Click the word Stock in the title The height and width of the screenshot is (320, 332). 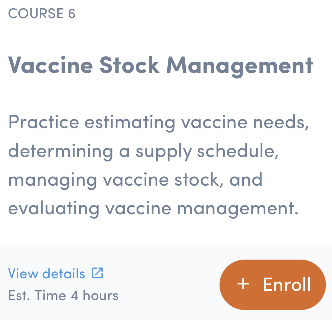click(x=130, y=65)
